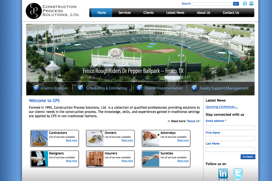Select the Scheduling & Estimating checkmark icon
272x181 pixels.
coord(80,87)
